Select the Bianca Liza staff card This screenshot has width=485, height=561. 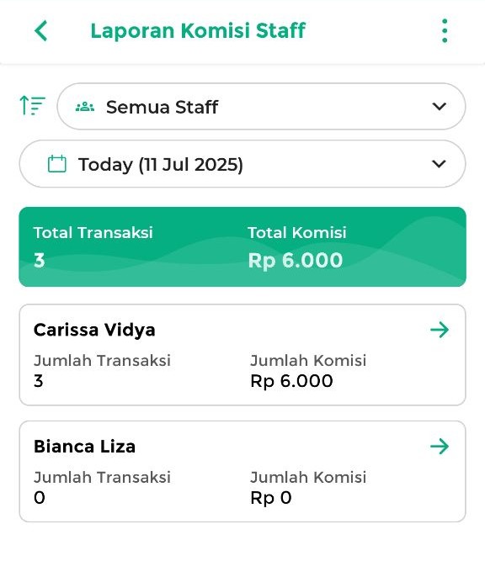(242, 471)
